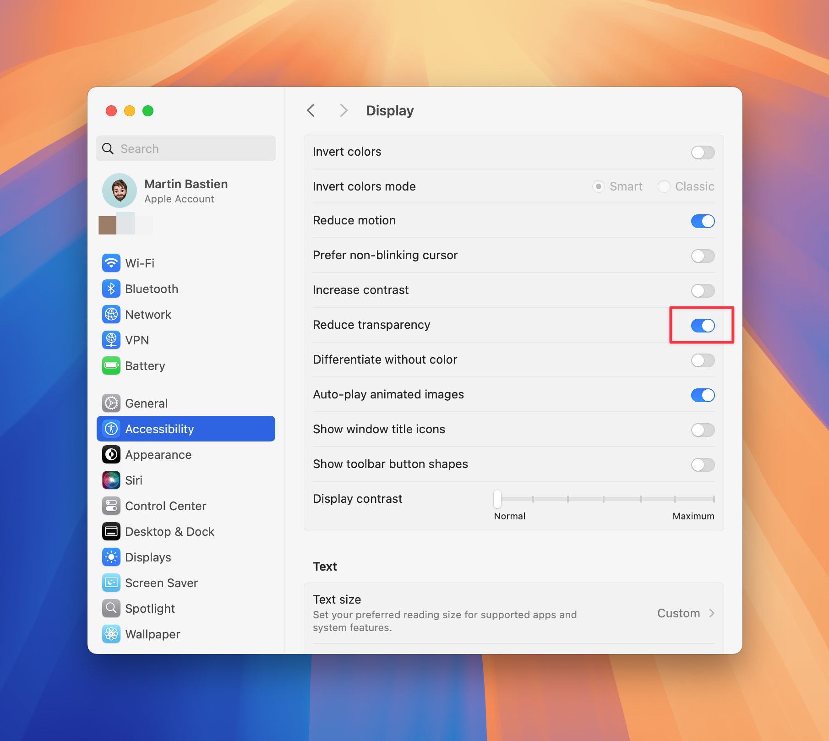Viewport: 829px width, 741px height.
Task: Click the Network globe icon
Action: click(111, 314)
